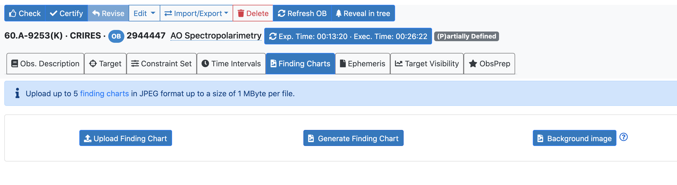This screenshot has width=677, height=185.
Task: Refresh the Exp. Time and Exec. Time
Action: 348,36
